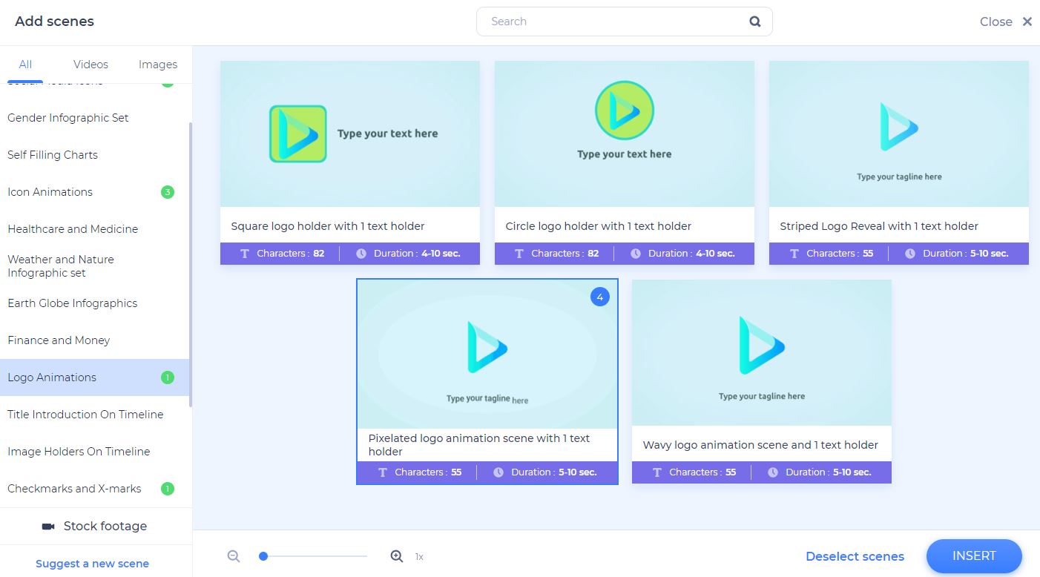Click the Deselect scenes link
This screenshot has width=1040, height=577.
coord(855,555)
